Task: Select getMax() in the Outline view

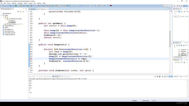Action: 183,53
